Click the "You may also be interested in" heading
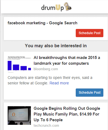Screen dimensions: 108x130 (56, 46)
